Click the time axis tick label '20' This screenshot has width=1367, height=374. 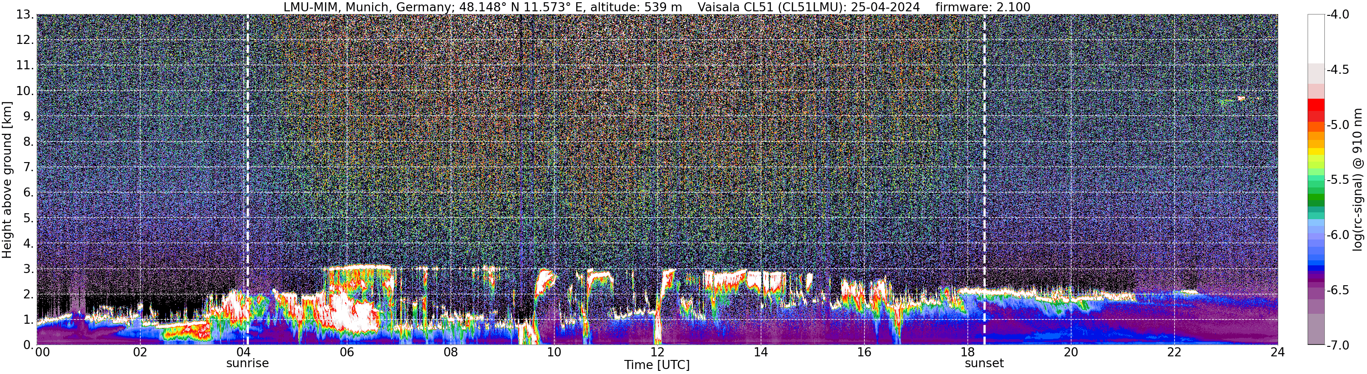click(x=1071, y=352)
